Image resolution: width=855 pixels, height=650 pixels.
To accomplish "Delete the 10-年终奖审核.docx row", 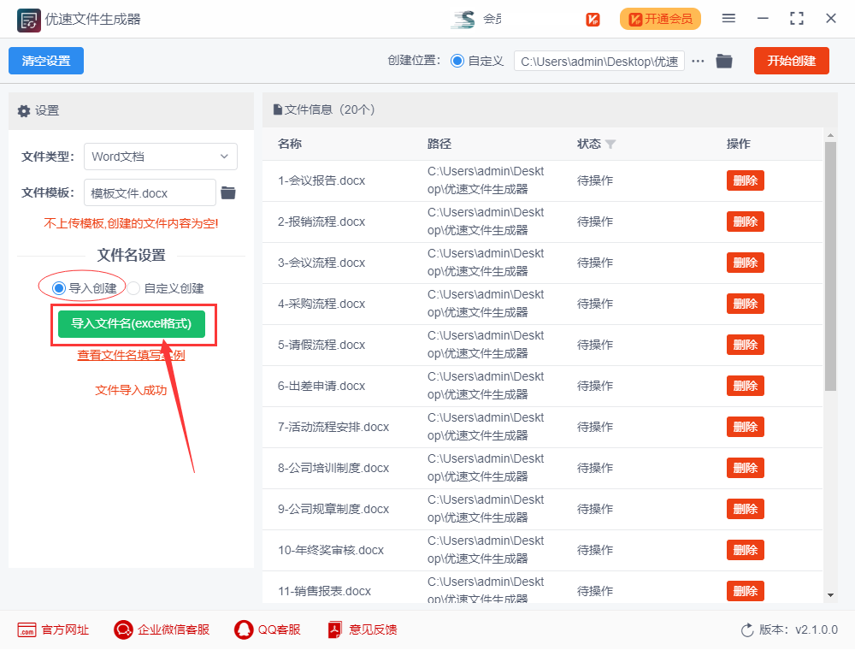I will pyautogui.click(x=746, y=550).
